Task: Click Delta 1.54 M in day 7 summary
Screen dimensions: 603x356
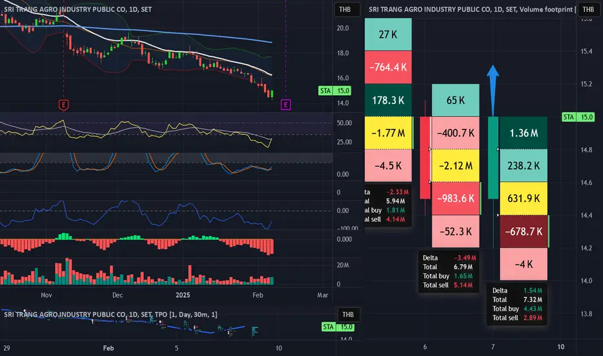Action: (517, 291)
